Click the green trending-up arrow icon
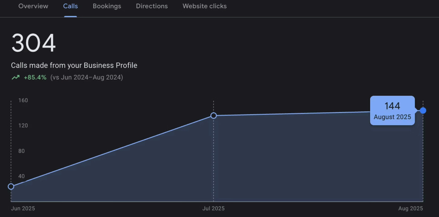Image resolution: width=439 pixels, height=217 pixels. point(15,77)
